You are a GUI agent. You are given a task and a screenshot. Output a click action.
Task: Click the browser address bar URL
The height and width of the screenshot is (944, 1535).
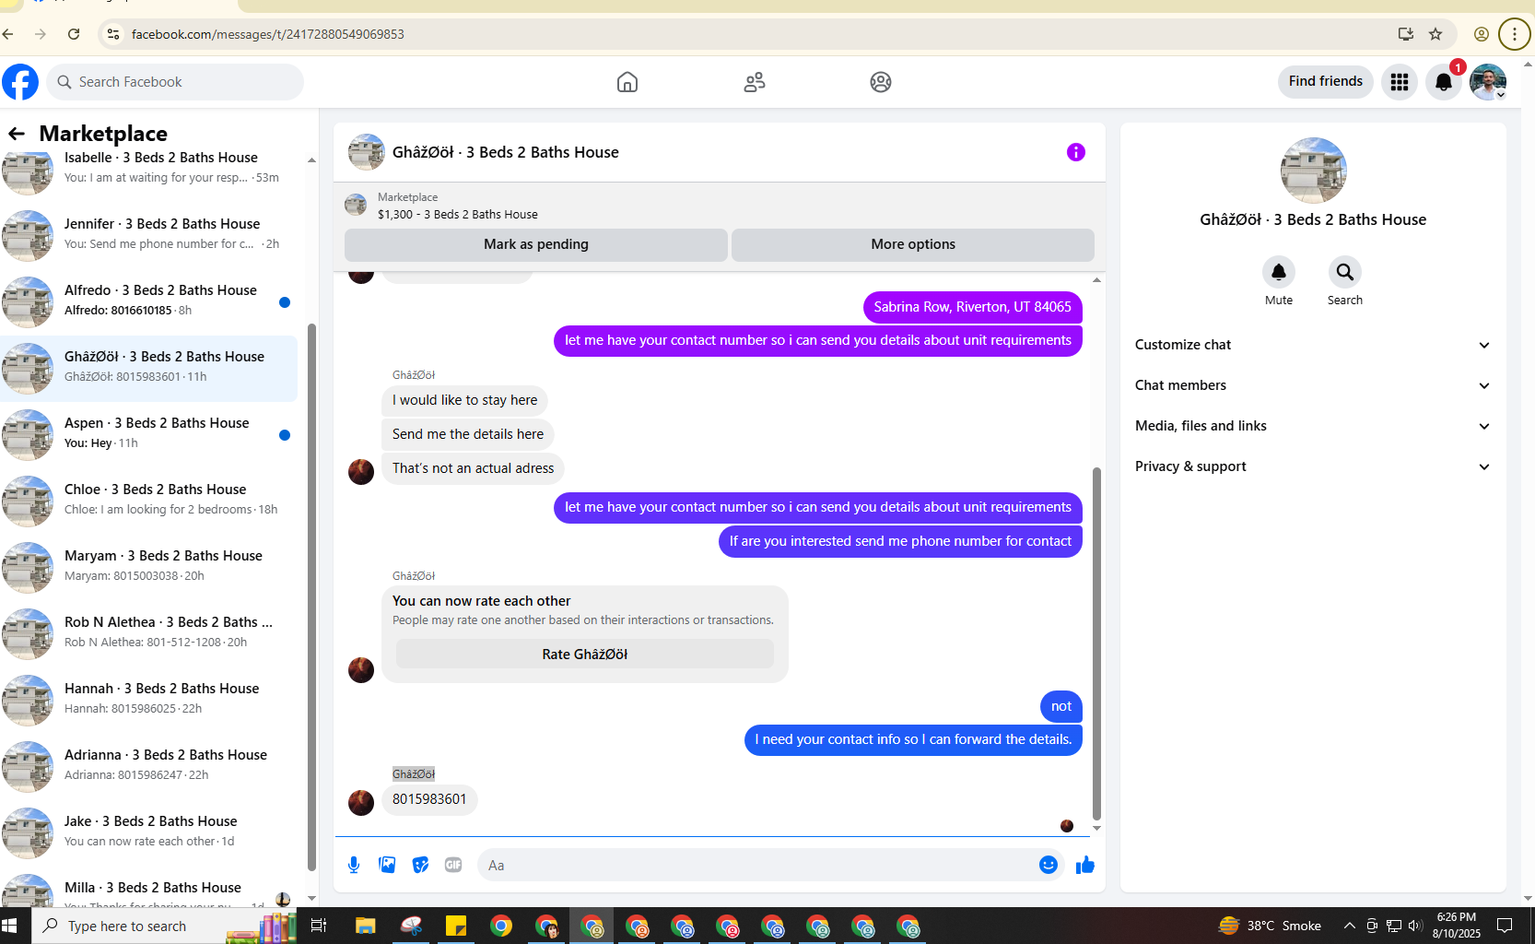tap(268, 34)
